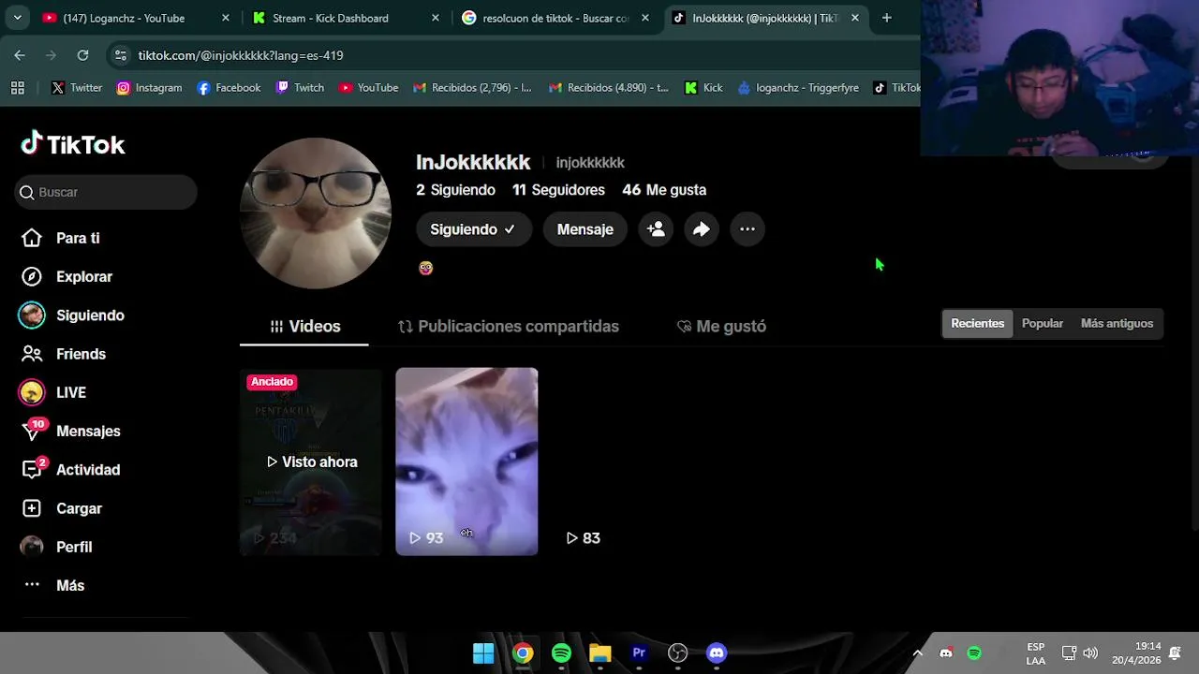Go back in the browser

20,55
